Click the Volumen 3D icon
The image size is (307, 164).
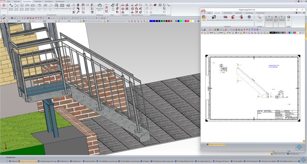pos(40,7)
